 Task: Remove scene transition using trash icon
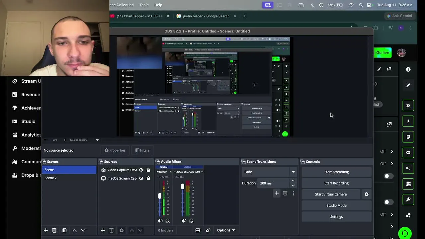point(285,193)
